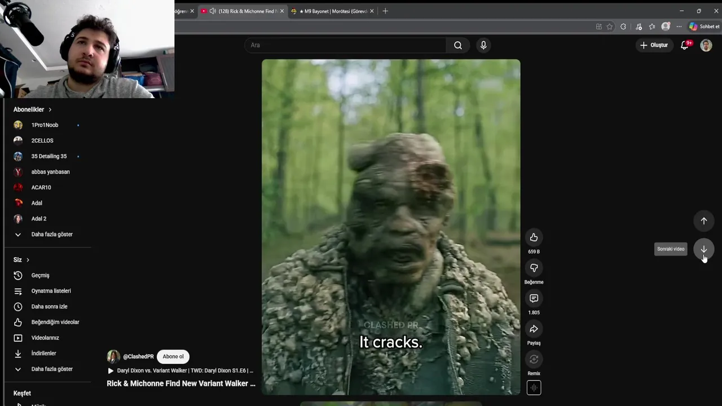This screenshot has width=722, height=406.
Task: Open the Remix option
Action: click(x=534, y=359)
